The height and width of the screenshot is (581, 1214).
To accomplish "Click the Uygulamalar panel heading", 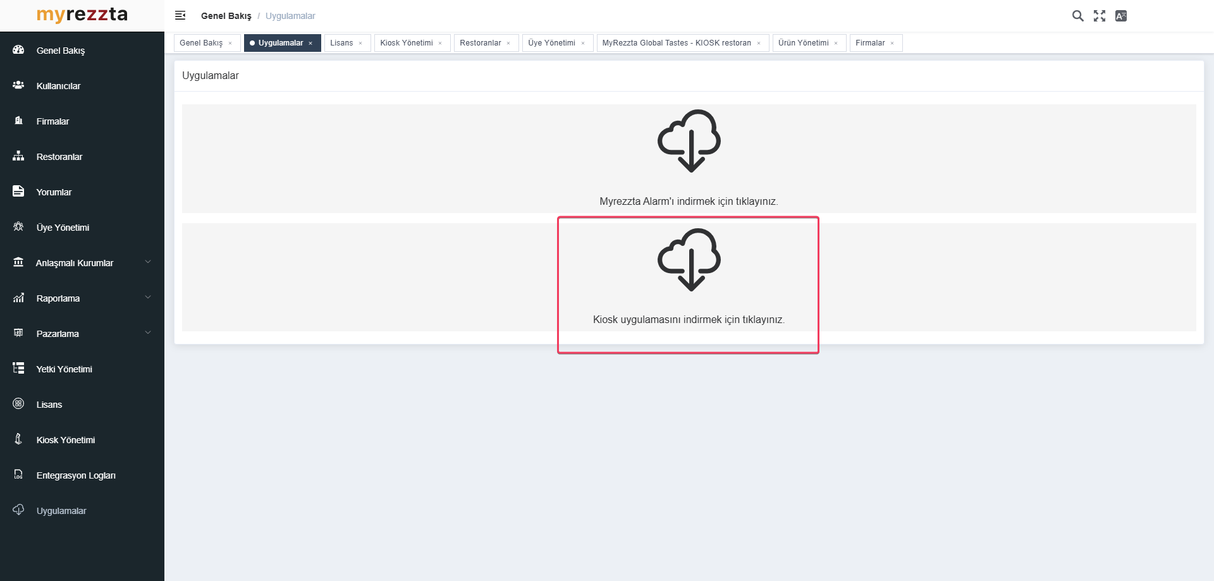I will click(x=211, y=76).
